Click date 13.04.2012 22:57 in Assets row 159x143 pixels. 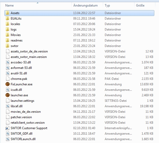tap(84, 13)
